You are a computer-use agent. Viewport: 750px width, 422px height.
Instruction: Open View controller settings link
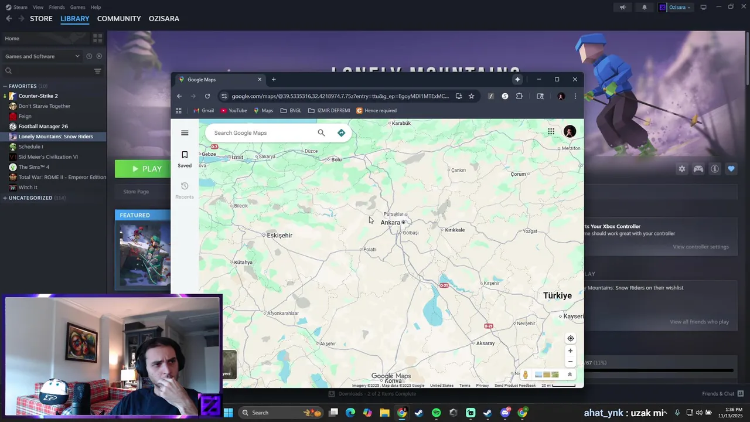pyautogui.click(x=701, y=247)
